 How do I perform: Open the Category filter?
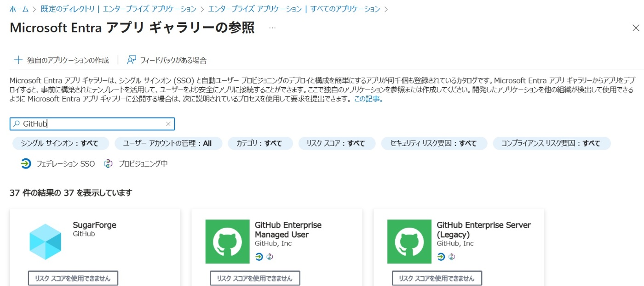[x=260, y=143]
